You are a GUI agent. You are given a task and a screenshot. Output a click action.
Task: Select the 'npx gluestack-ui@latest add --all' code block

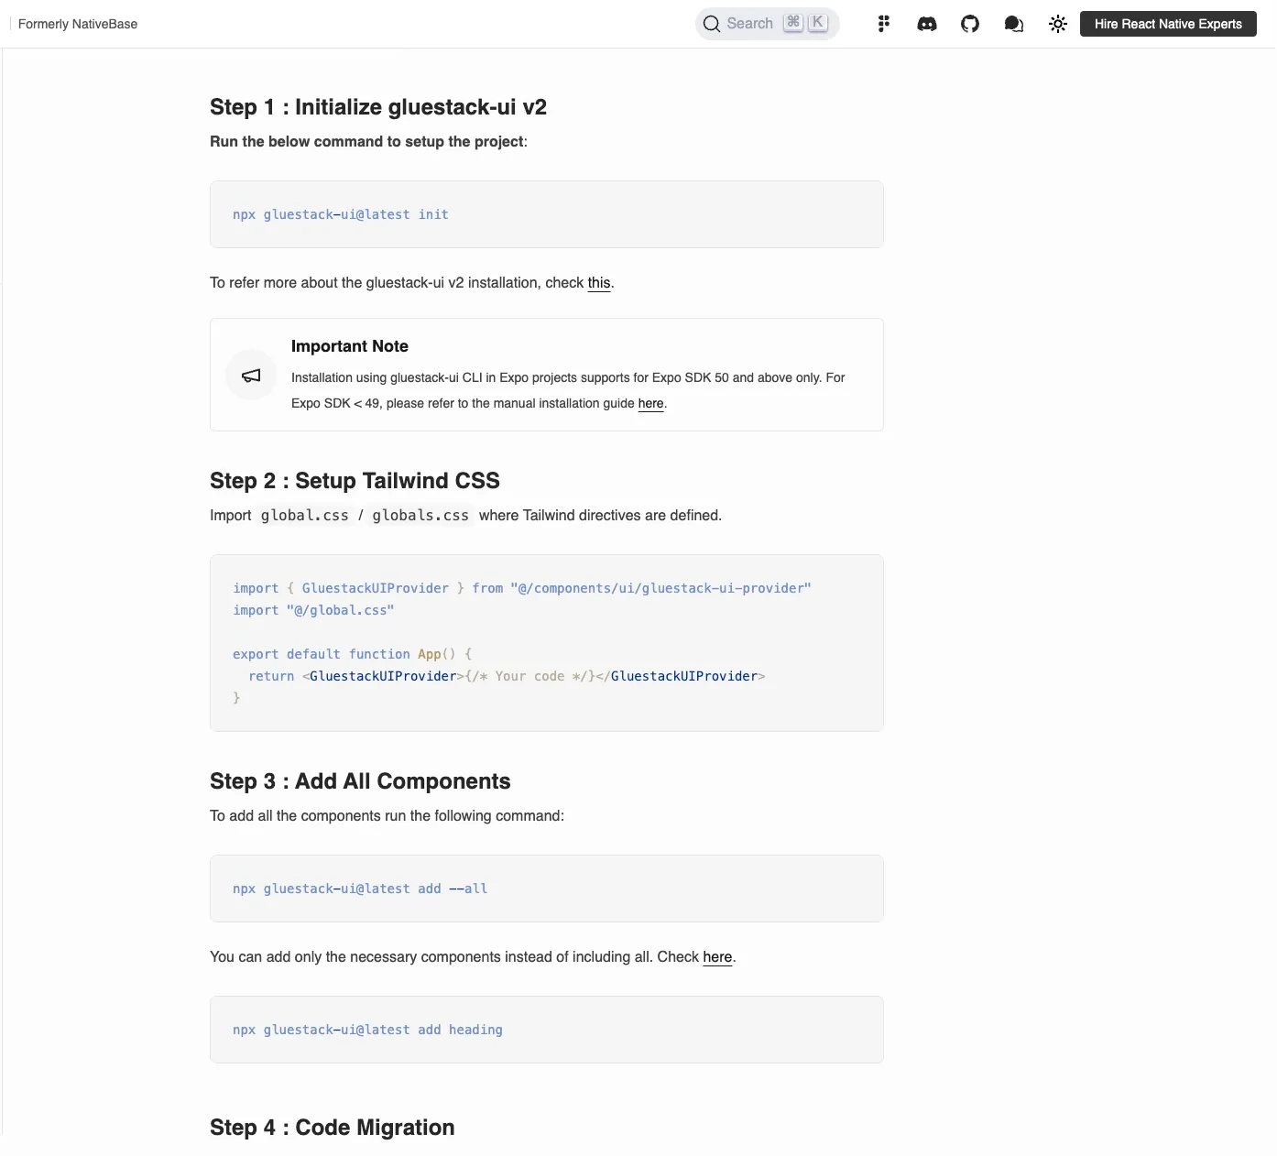pyautogui.click(x=359, y=888)
